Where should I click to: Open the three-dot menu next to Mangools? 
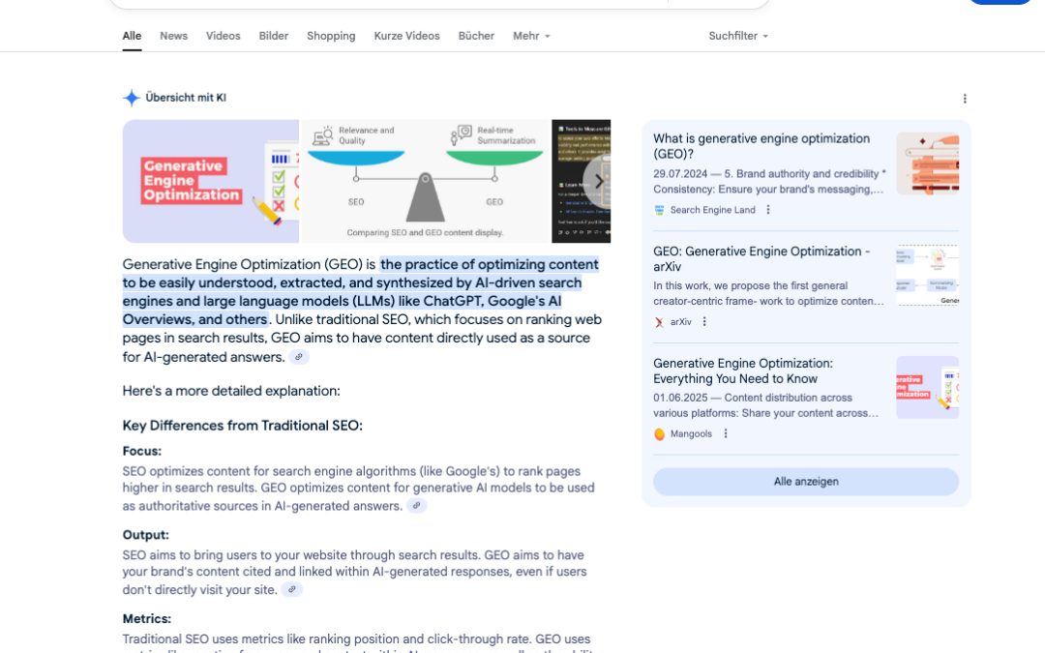(x=726, y=434)
